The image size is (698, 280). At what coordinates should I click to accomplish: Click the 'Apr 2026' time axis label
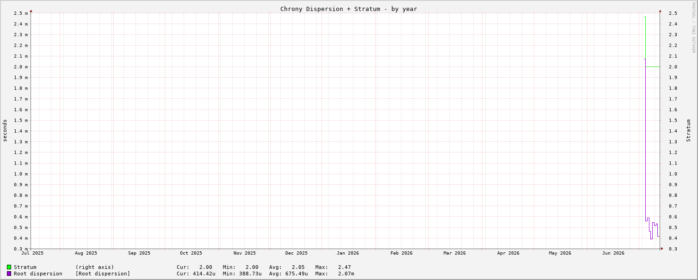508,253
